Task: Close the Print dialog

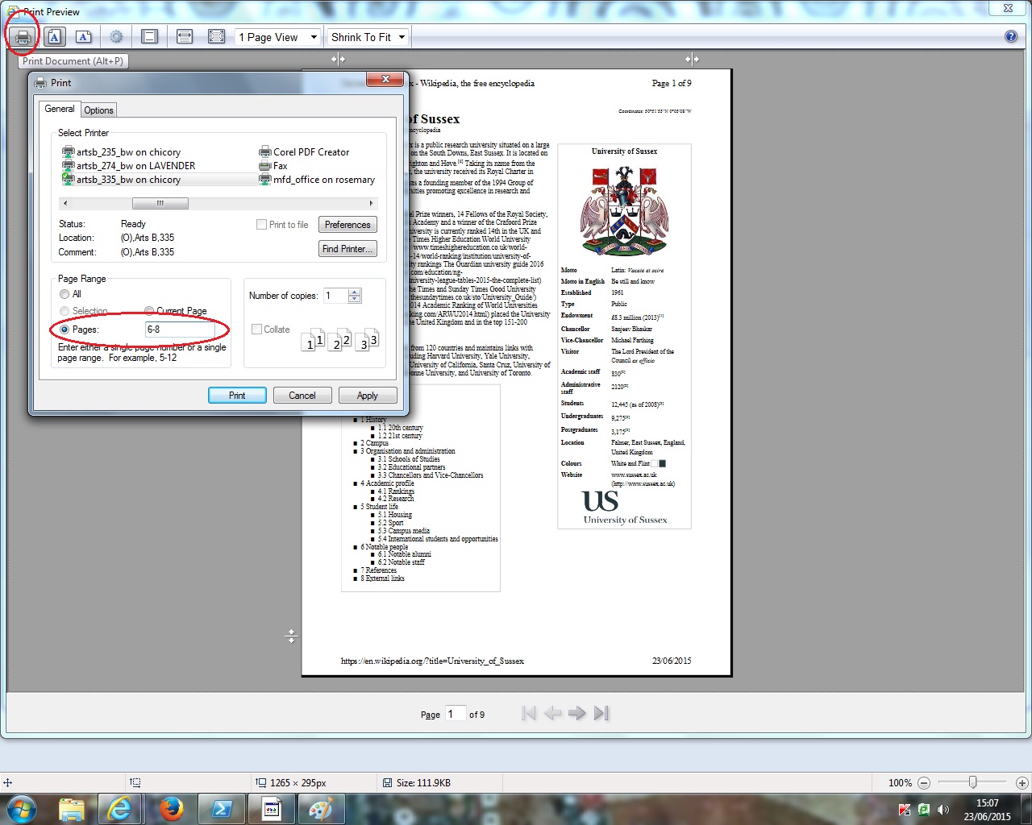Action: point(385,79)
